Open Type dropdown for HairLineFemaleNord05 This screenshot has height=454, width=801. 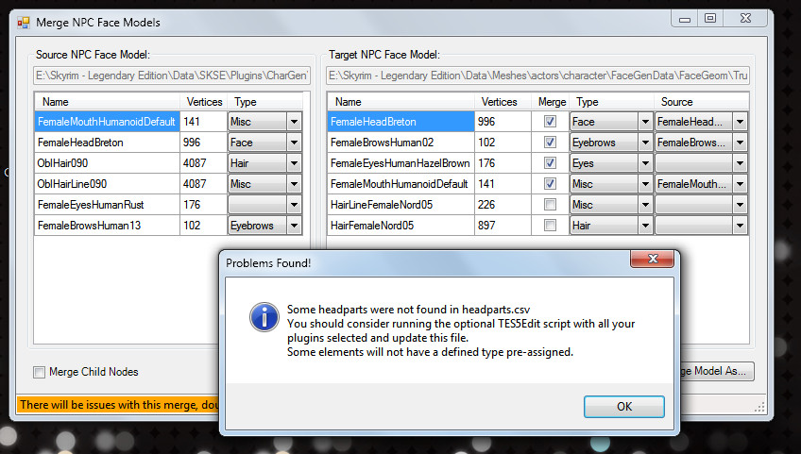point(645,204)
